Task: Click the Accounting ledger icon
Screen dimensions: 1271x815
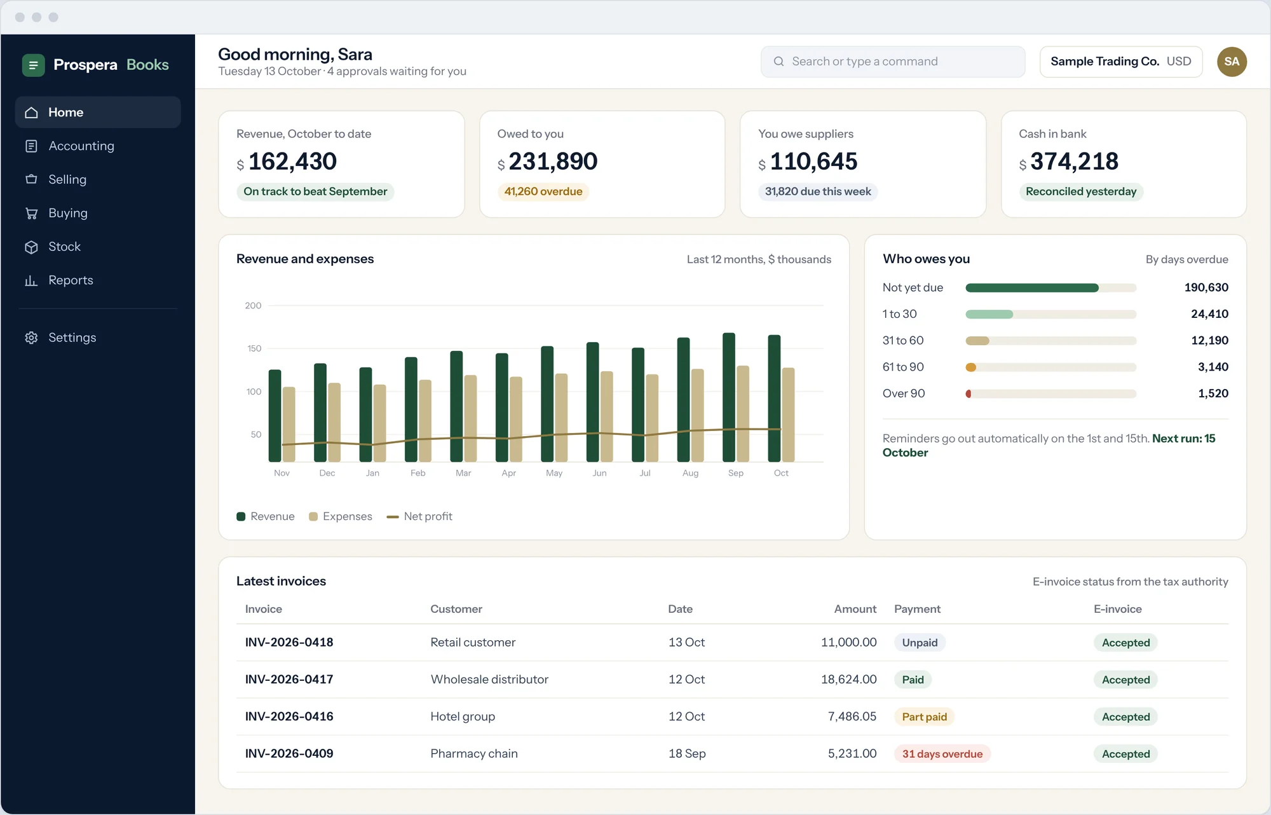Action: coord(31,146)
